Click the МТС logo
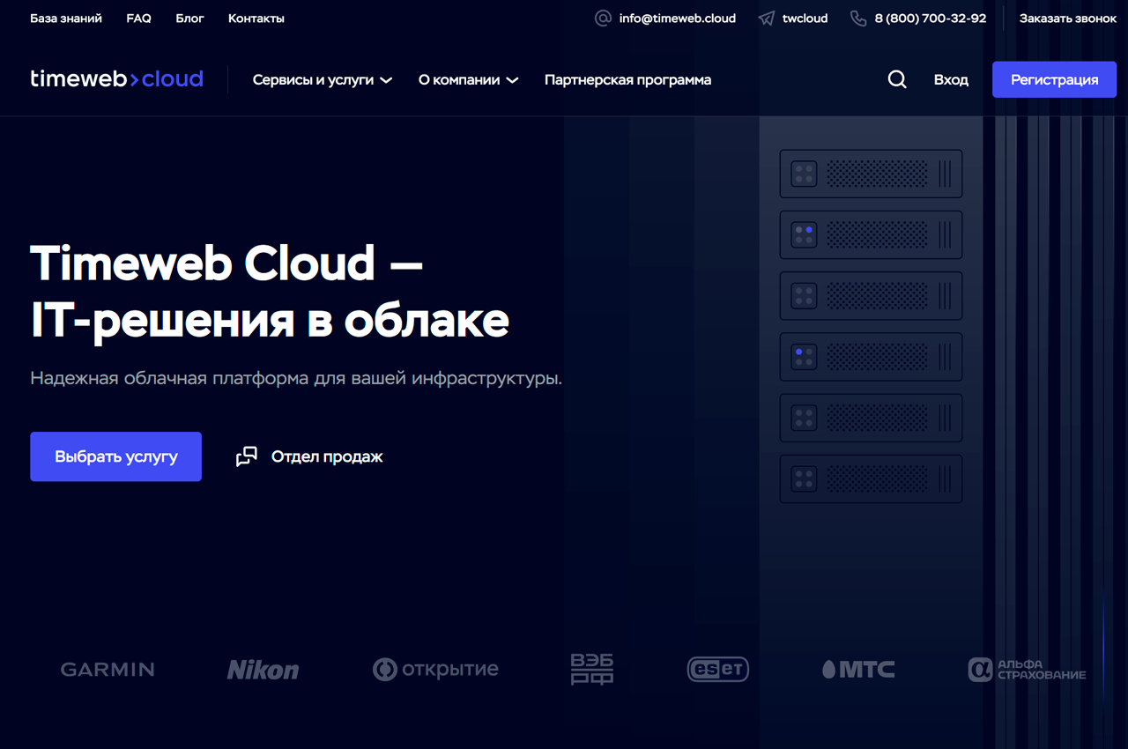 point(858,670)
